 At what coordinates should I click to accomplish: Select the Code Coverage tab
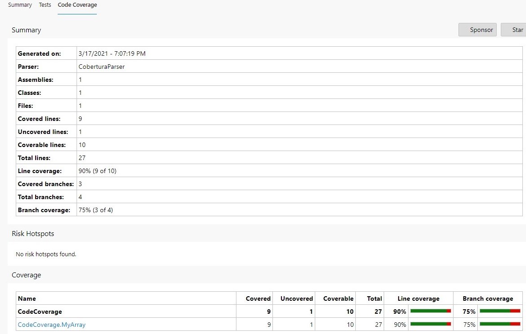click(77, 5)
